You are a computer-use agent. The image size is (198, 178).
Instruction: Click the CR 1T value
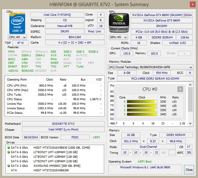(x=189, y=147)
